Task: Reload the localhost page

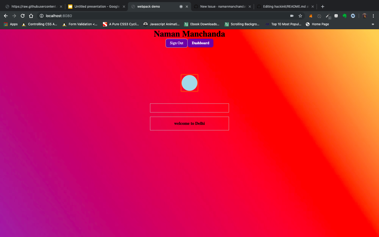Action: 23,16
